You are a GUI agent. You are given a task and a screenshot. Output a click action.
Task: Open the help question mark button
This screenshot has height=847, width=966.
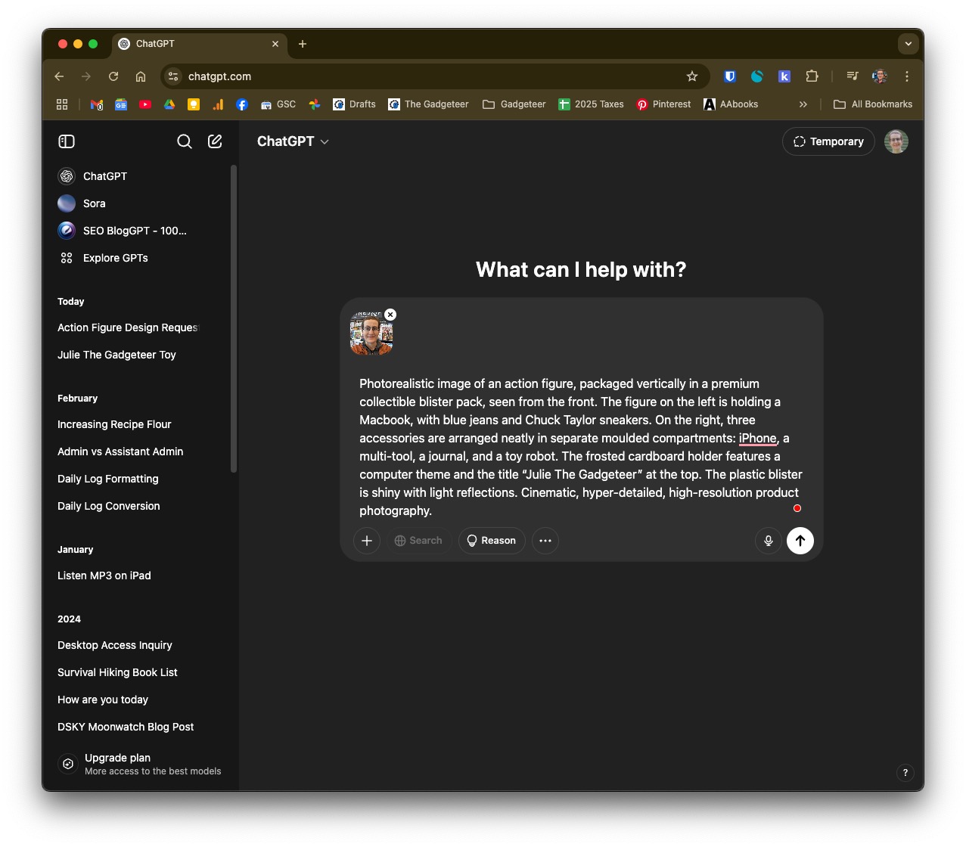pos(905,772)
